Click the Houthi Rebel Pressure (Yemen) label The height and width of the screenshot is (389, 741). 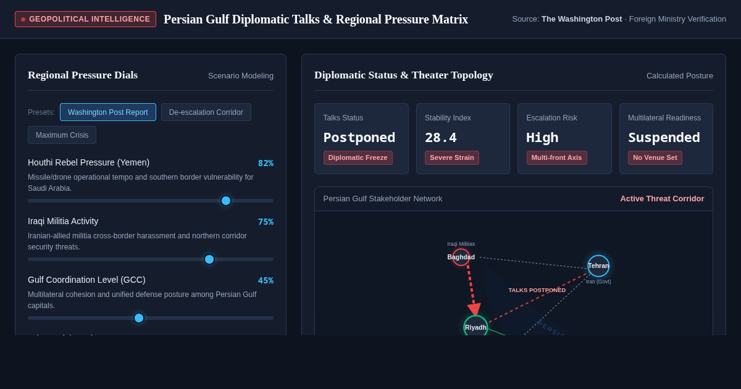[x=88, y=162]
